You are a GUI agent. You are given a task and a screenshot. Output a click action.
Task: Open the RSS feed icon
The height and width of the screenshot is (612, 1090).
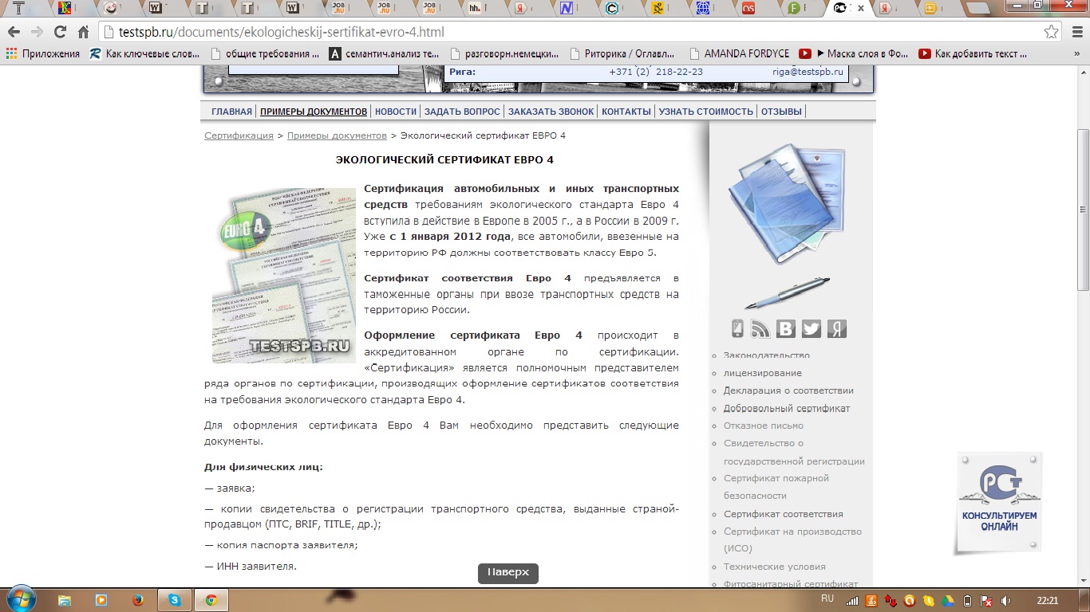760,328
